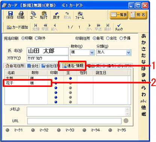The image size is (156, 142).
Task: Toggle マーク1 marker
Action: 8,130
